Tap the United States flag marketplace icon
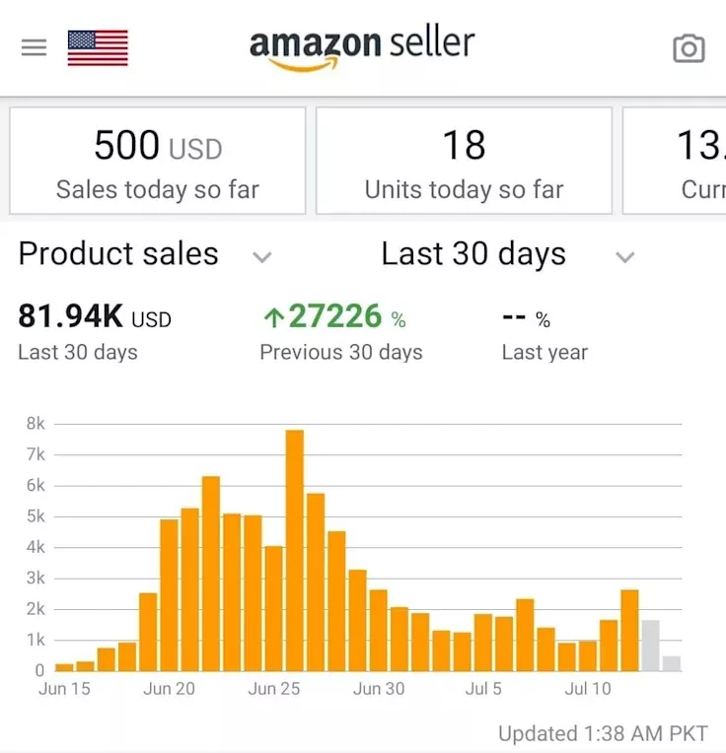Viewport: 726px width, 753px height. tap(97, 47)
